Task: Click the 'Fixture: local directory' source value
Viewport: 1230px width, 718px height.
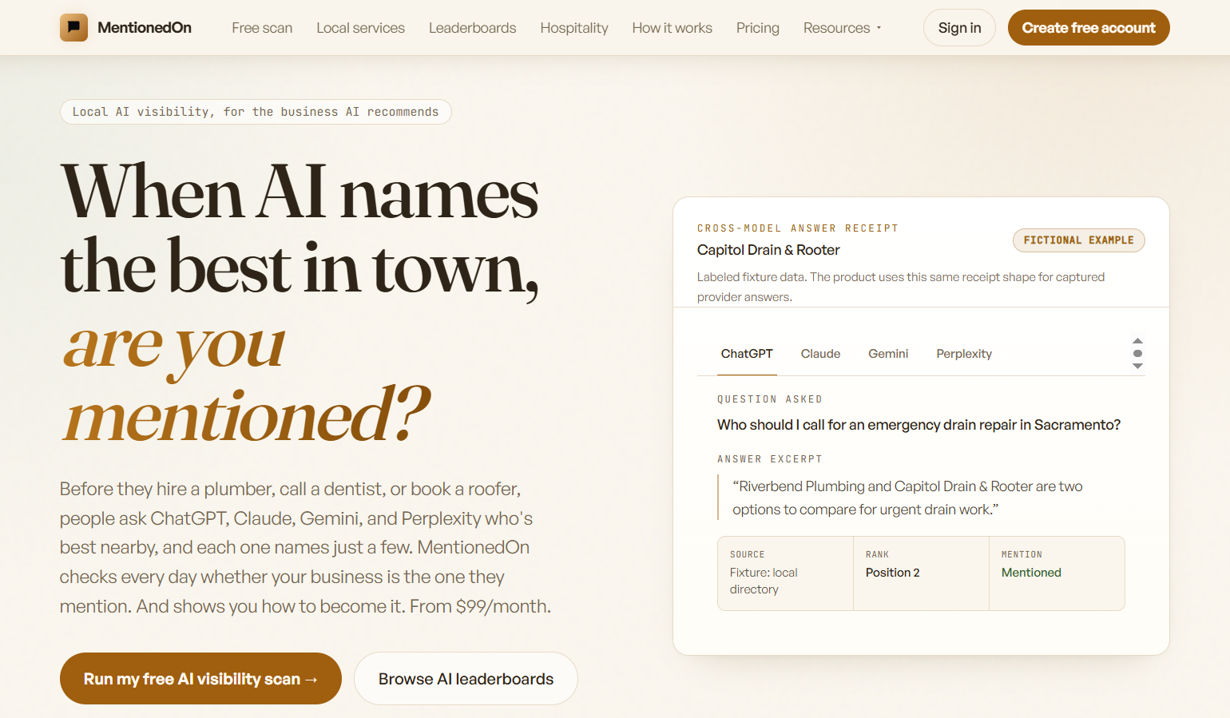Action: [764, 581]
